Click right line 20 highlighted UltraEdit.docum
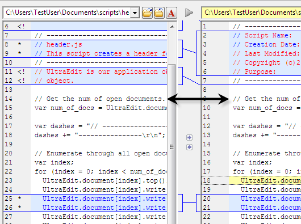 pyautogui.click(x=271, y=198)
